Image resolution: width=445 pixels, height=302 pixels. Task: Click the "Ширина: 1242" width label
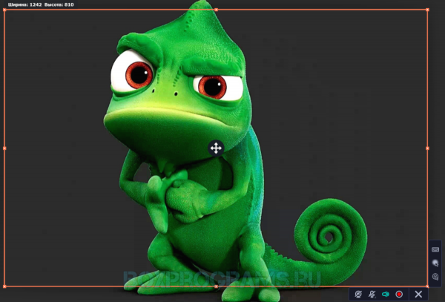click(x=25, y=4)
